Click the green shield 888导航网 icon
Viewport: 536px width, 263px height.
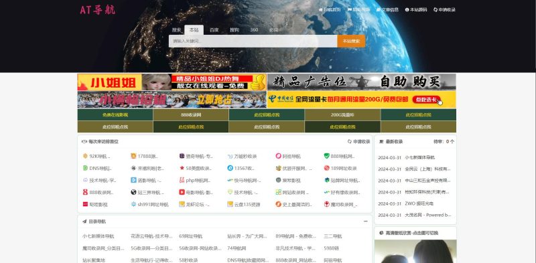pyautogui.click(x=326, y=156)
